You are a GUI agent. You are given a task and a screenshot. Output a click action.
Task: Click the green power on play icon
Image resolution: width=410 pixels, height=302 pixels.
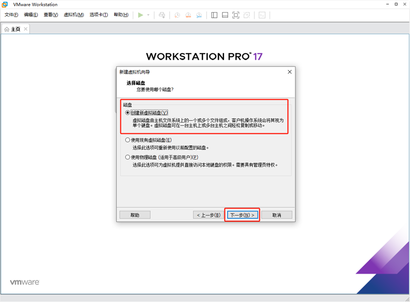(x=140, y=15)
